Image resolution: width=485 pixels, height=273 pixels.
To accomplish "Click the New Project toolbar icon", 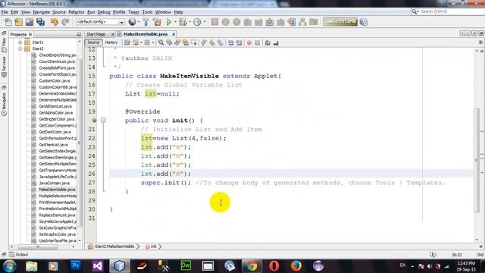I will click(x=19, y=22).
